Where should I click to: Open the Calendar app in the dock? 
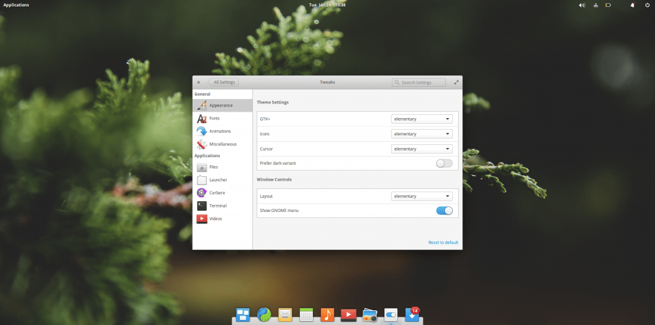coord(306,314)
